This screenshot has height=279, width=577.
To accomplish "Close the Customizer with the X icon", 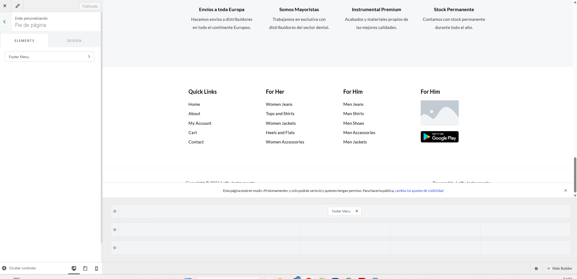I will click(x=5, y=6).
